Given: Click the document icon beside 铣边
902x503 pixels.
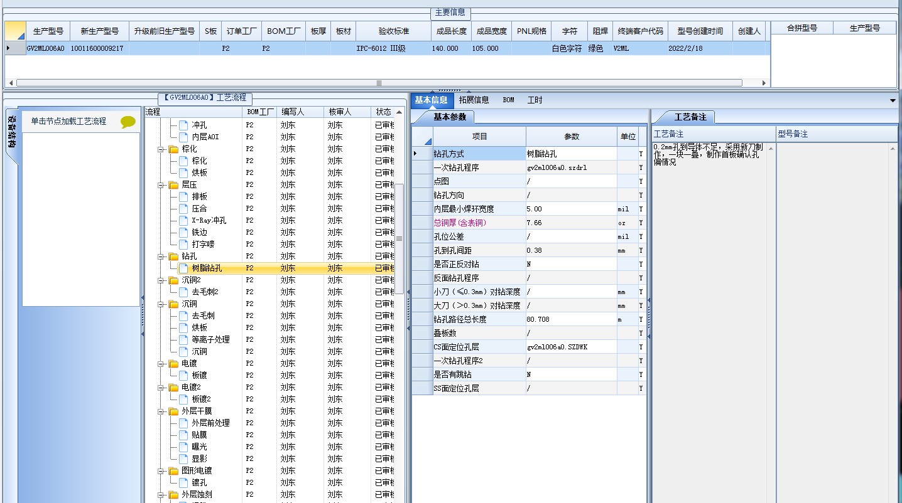Looking at the screenshot, I should pyautogui.click(x=183, y=232).
